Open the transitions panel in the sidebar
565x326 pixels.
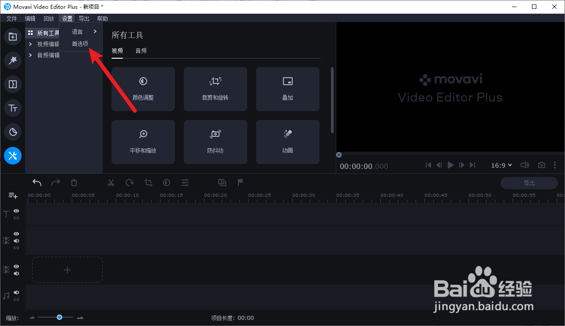13,84
